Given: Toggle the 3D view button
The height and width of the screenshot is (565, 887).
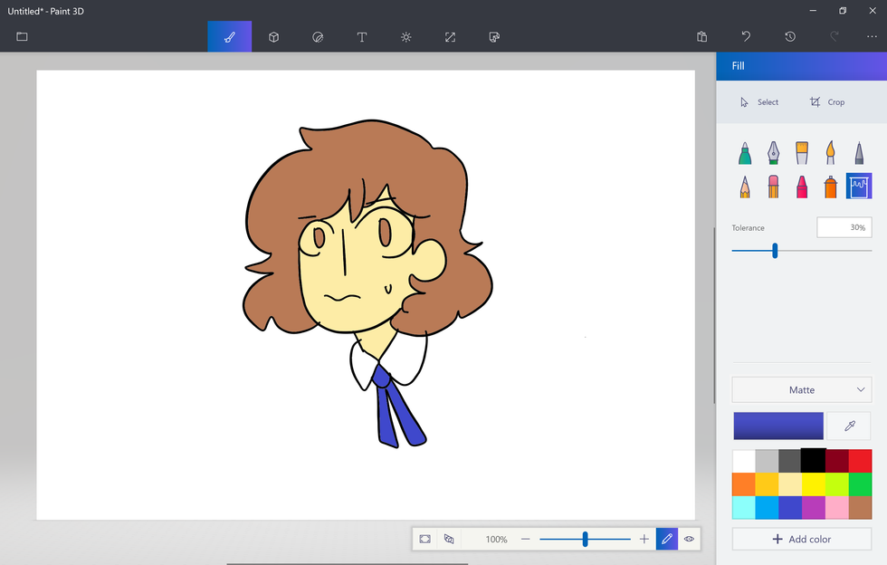Looking at the screenshot, I should [449, 539].
